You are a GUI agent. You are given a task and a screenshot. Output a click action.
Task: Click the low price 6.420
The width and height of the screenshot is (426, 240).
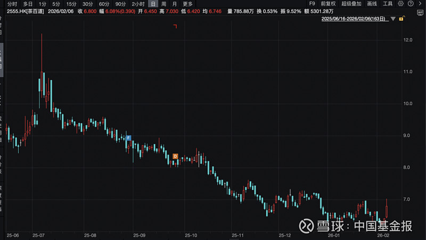(193, 11)
